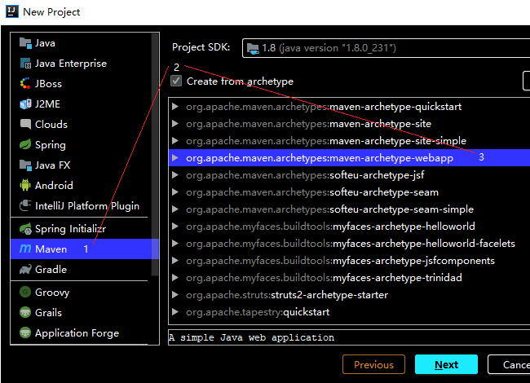Select Groovy project type label

coord(52,293)
